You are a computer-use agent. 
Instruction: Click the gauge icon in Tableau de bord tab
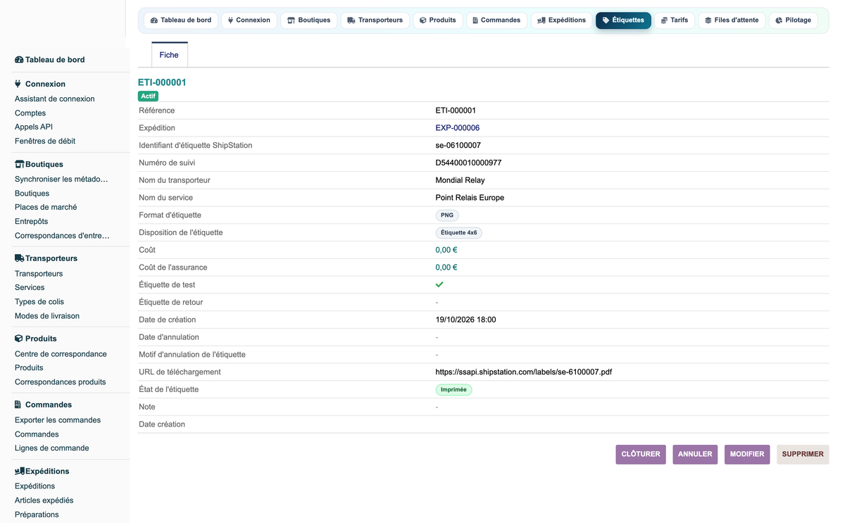154,20
